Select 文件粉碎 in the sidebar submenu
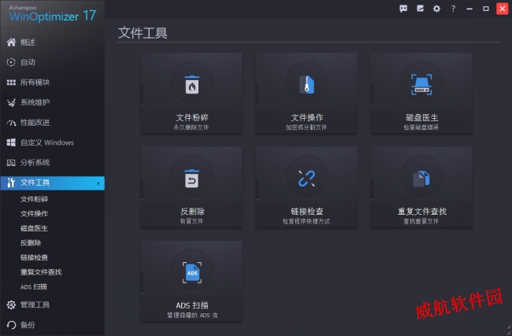The image size is (512, 336). [x=34, y=199]
